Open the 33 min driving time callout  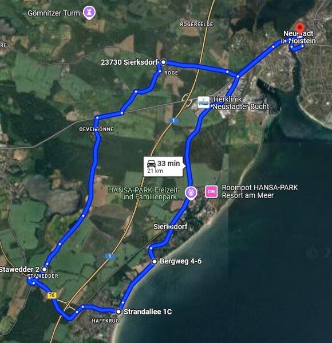point(163,166)
